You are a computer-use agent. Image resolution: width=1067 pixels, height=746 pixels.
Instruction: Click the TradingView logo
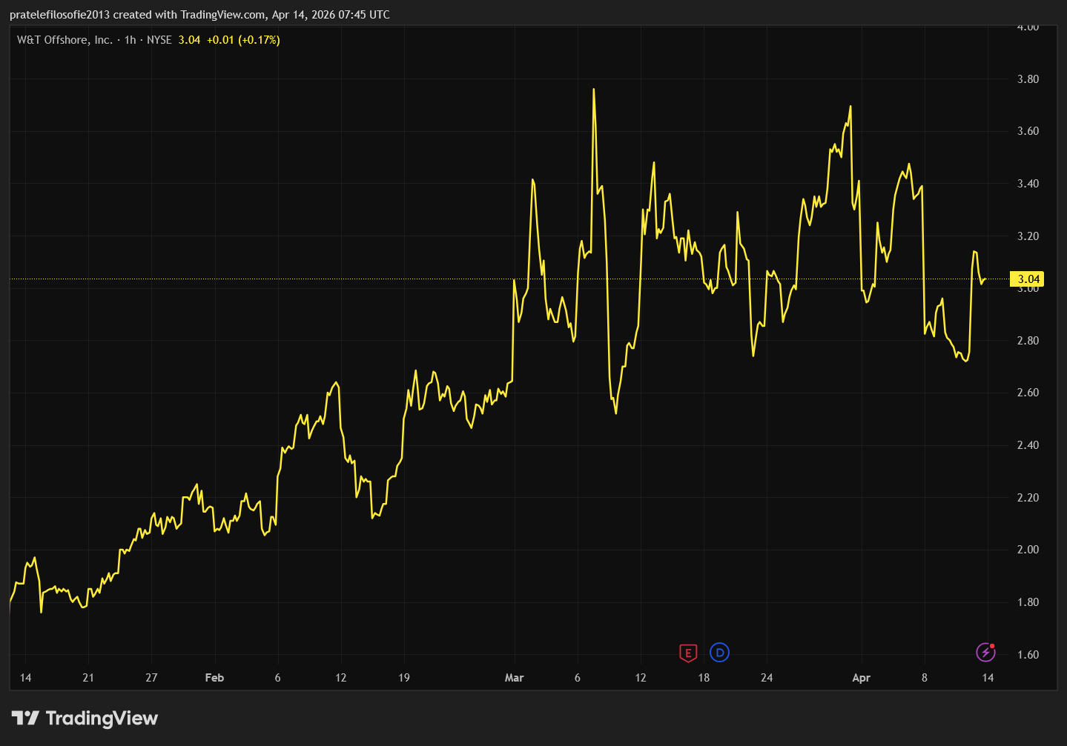coord(85,718)
